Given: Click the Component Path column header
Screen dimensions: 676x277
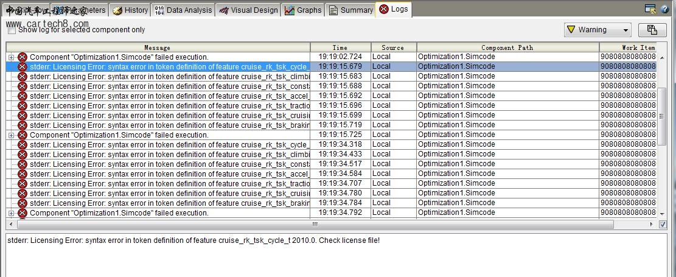Looking at the screenshot, I should pyautogui.click(x=507, y=47).
